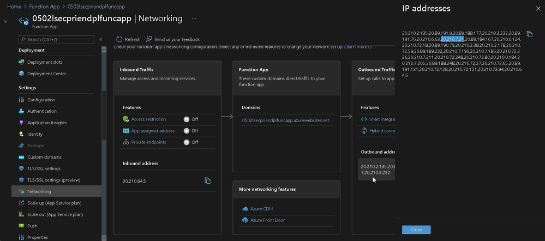Click the VNet integration icon

(364, 119)
